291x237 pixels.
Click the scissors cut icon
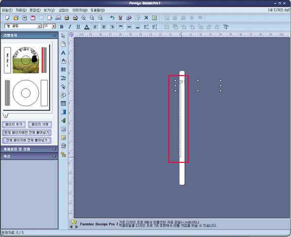coord(120,18)
